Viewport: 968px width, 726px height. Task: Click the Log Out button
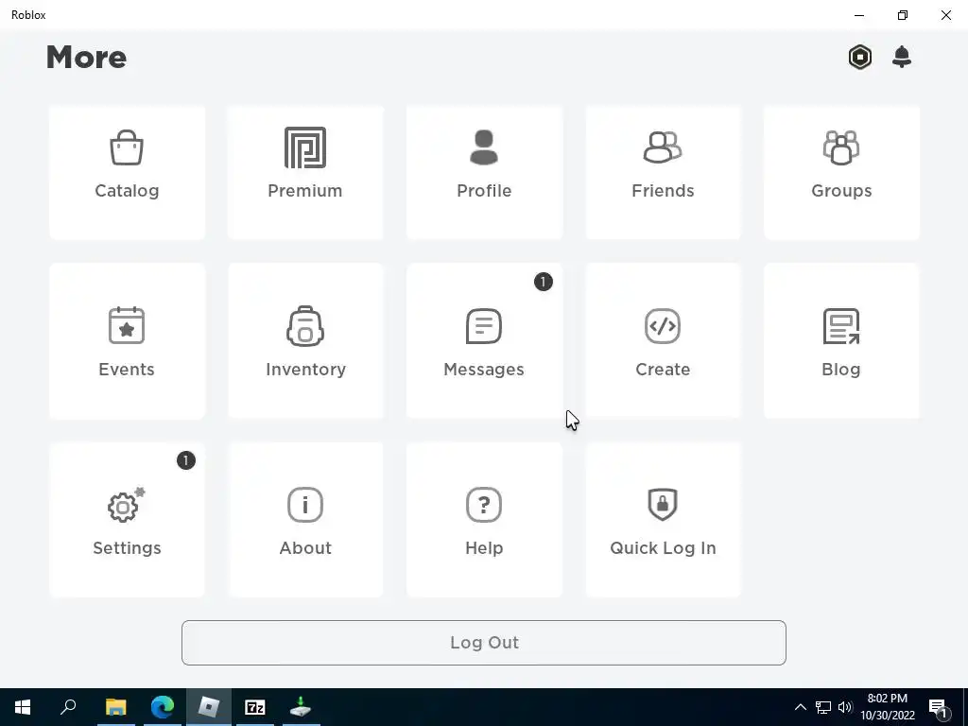(x=484, y=643)
